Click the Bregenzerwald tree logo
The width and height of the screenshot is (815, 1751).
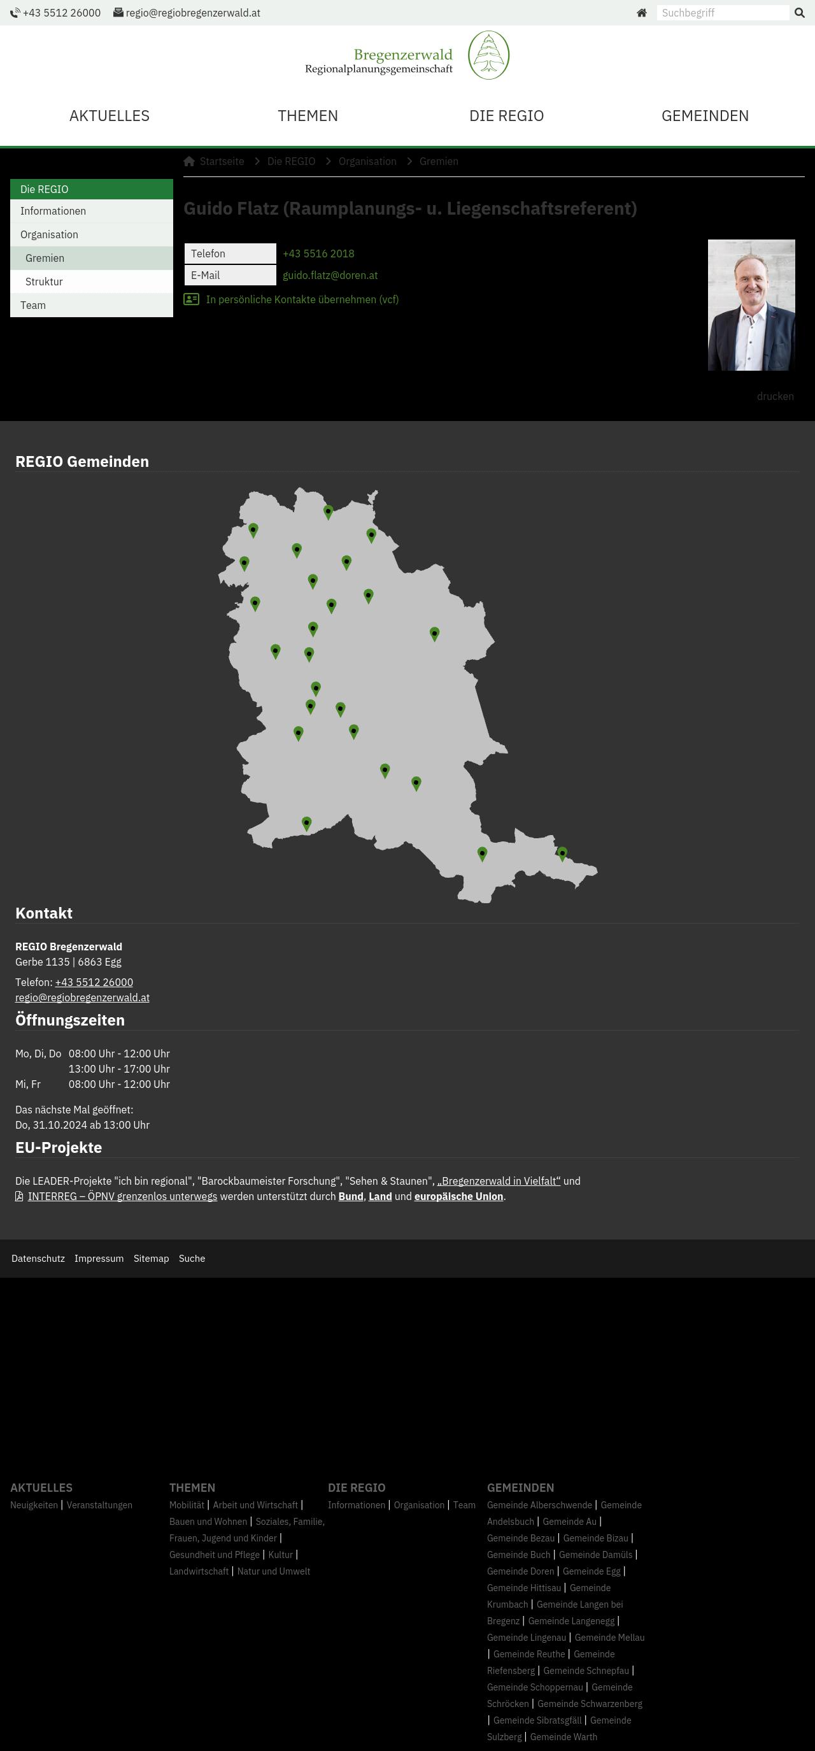[488, 55]
